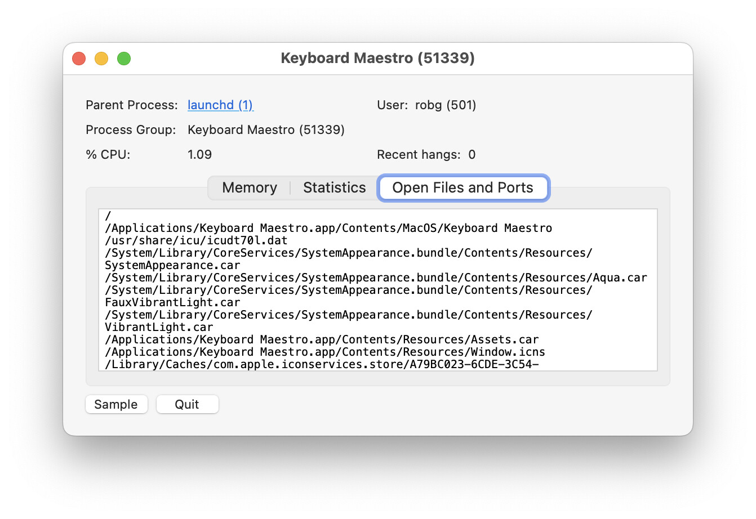Click the Sample button

[x=117, y=404]
